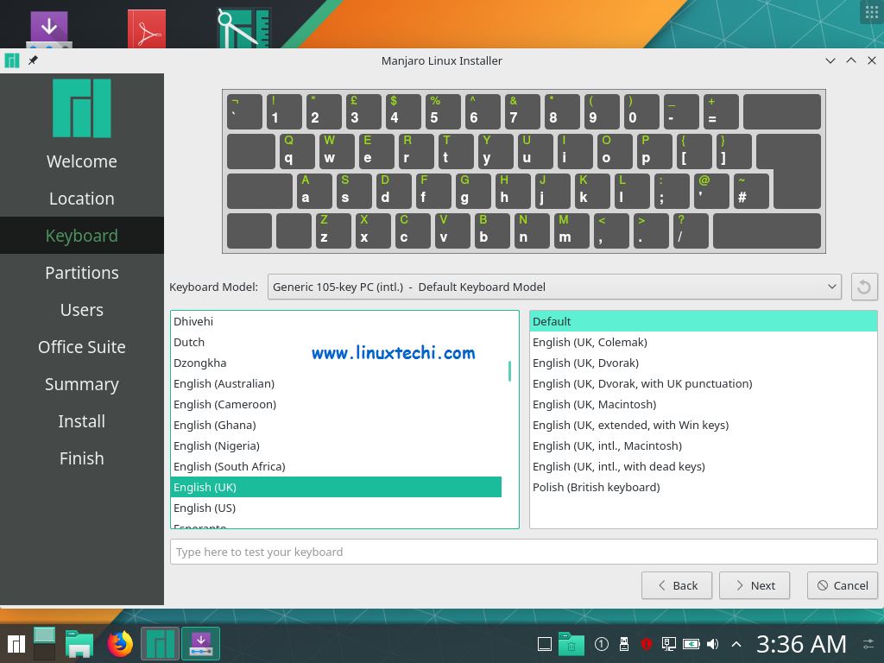Viewport: 884px width, 663px height.
Task: Click the Cancel button
Action: click(842, 585)
